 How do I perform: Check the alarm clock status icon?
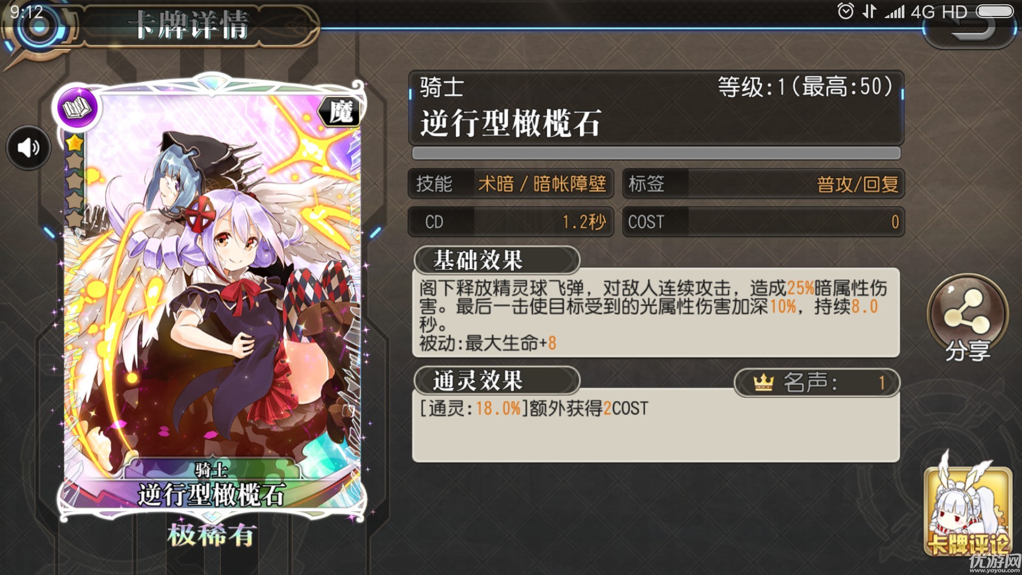click(845, 11)
